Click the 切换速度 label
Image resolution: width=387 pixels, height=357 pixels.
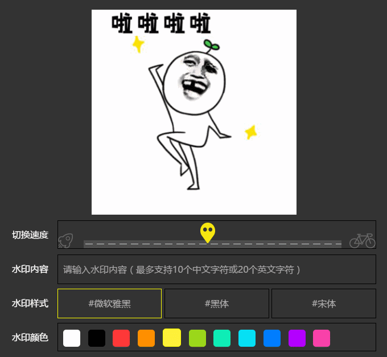(30, 235)
